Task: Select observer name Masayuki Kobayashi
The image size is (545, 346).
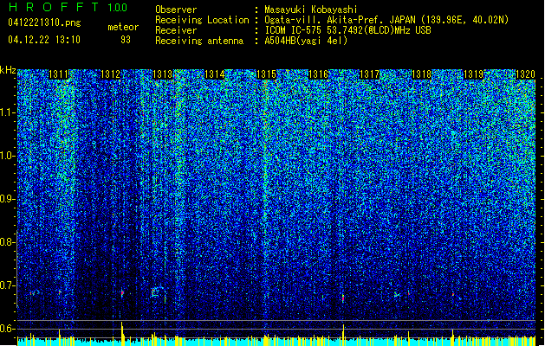Action: (x=311, y=10)
